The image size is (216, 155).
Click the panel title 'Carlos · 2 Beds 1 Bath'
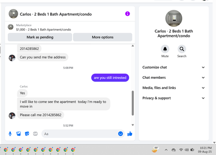pyautogui.click(x=174, y=34)
